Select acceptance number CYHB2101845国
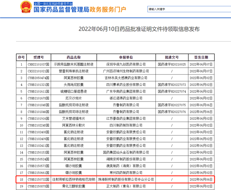 coord(39,105)
